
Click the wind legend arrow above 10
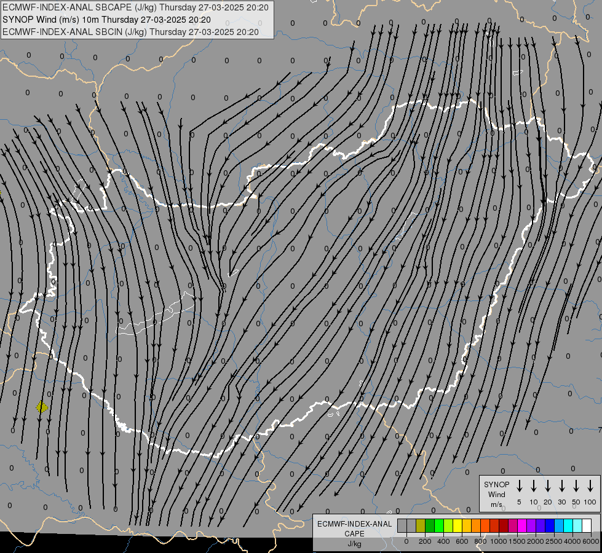534,485
